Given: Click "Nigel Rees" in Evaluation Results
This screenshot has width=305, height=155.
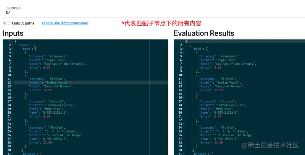Looking at the screenshot, I should tap(226, 60).
